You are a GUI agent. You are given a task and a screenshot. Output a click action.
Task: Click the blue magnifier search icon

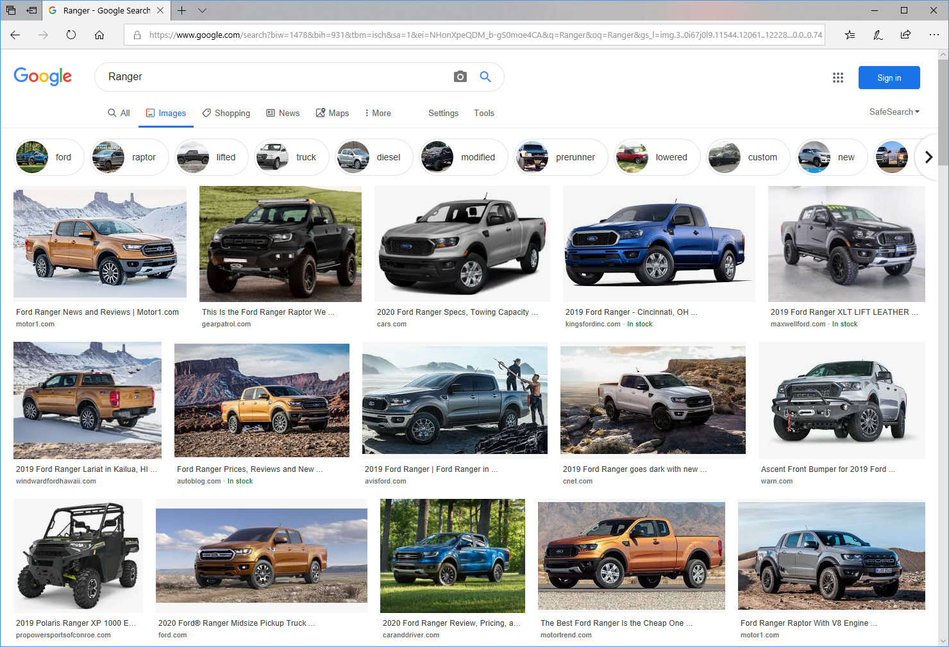(485, 77)
